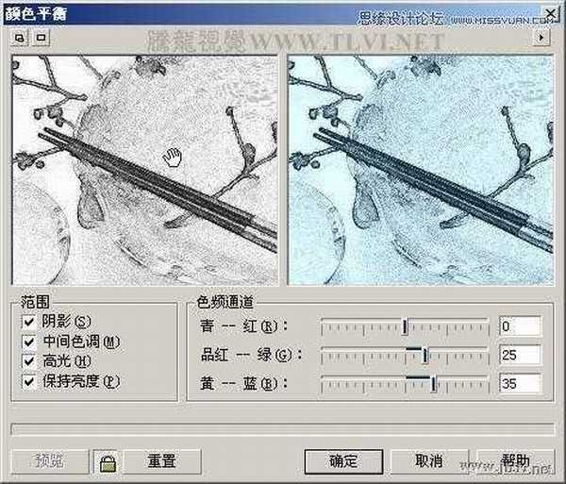Click the Cyan-Red value field showing 0
The image size is (566, 484).
(520, 326)
